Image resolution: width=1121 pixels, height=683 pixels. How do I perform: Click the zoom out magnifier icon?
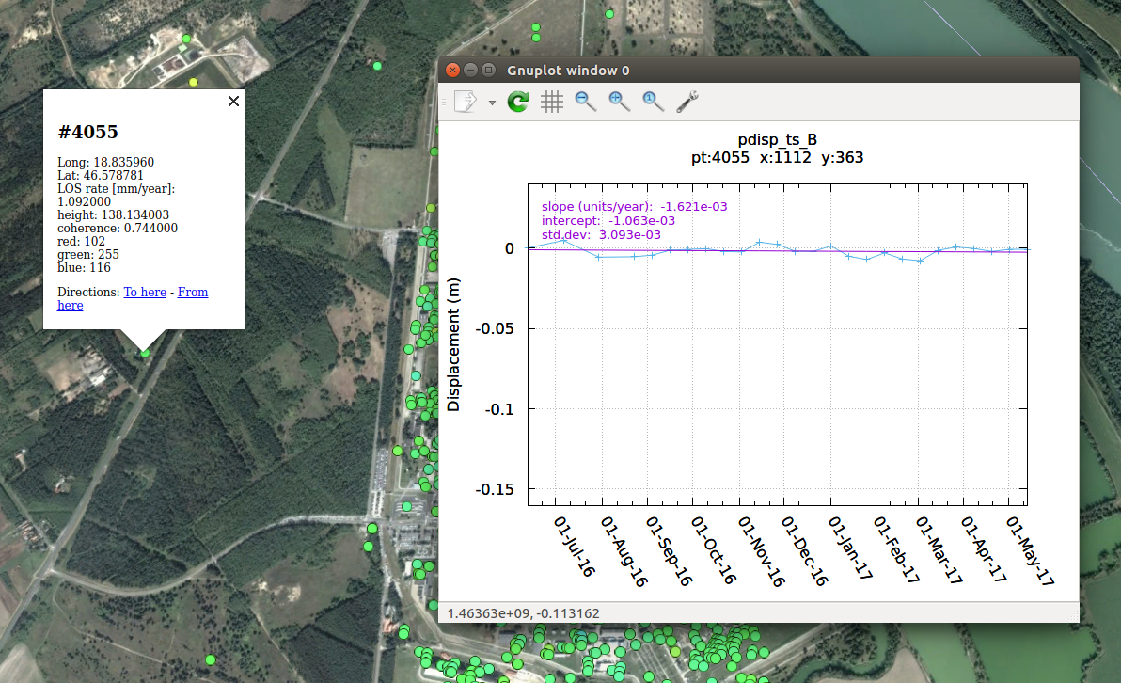pyautogui.click(x=585, y=102)
